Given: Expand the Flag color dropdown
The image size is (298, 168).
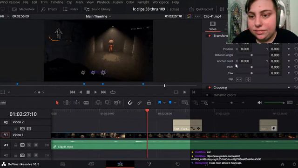Looking at the screenshot, I should pyautogui.click(x=164, y=103).
